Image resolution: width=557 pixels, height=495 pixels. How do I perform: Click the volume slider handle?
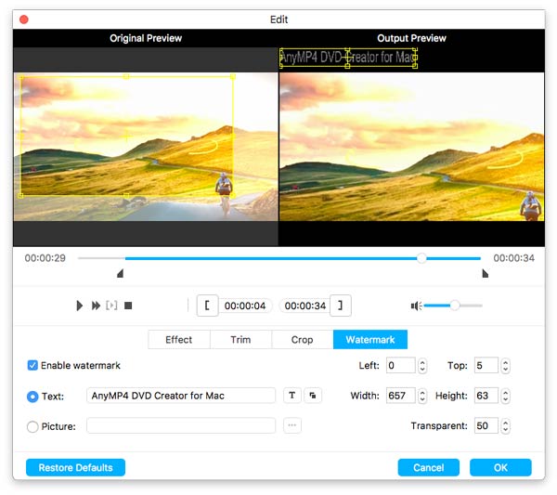click(x=455, y=306)
